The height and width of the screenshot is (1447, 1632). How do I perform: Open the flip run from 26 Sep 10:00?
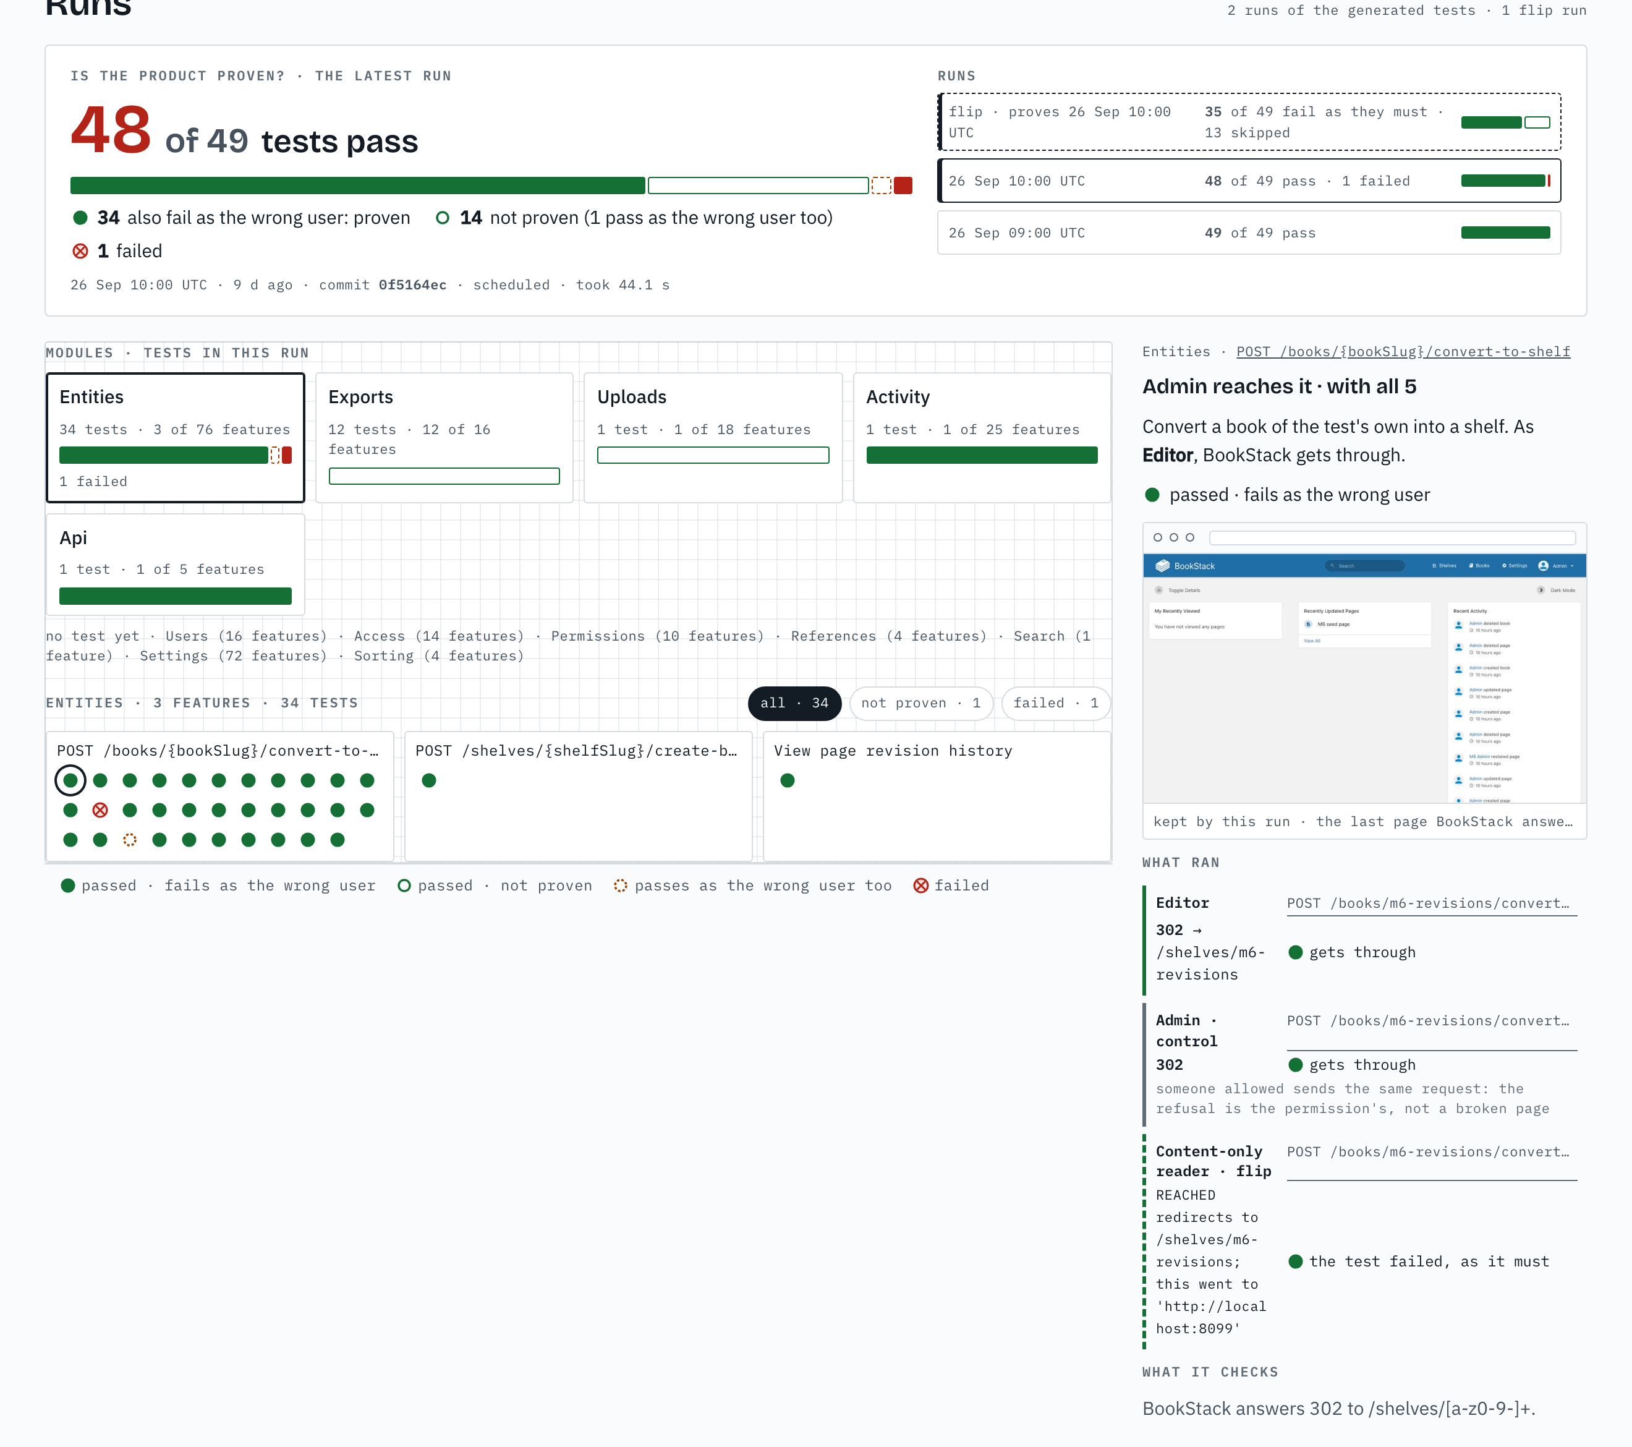tap(1249, 122)
